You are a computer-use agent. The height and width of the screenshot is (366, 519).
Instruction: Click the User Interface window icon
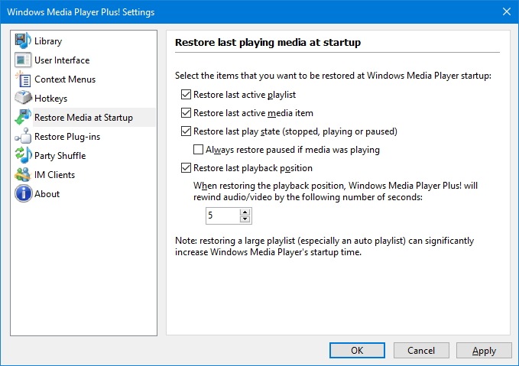tap(23, 60)
